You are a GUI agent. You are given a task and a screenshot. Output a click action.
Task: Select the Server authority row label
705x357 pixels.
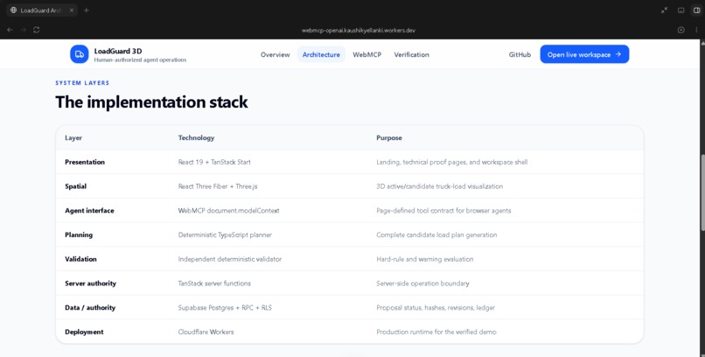click(90, 283)
